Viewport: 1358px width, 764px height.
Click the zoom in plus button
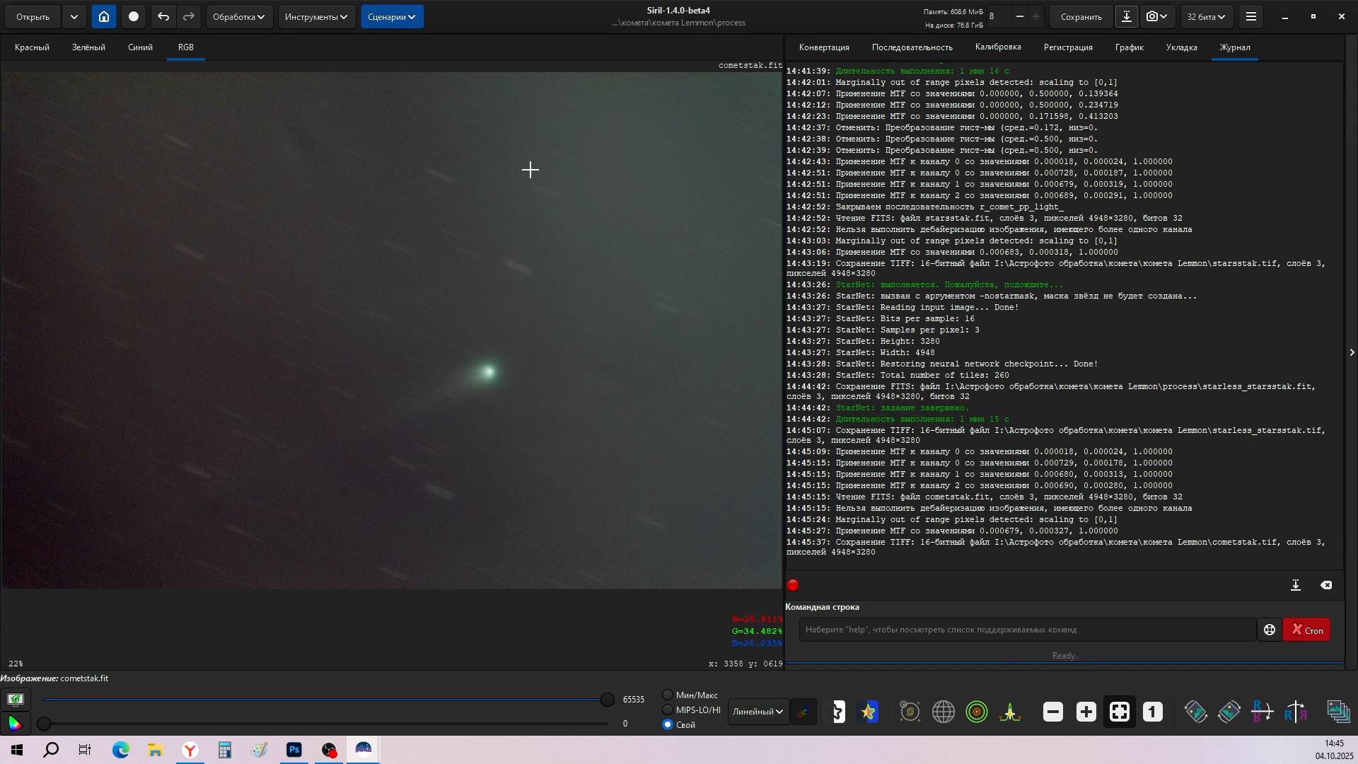coord(1086,712)
